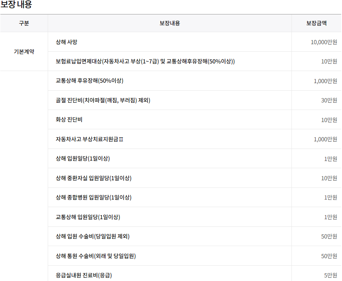Click 교통상해 입원일당(1일이상) item
Image resolution: width=342 pixels, height=281 pixels.
(88, 217)
